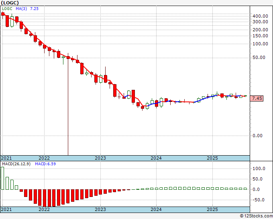Screen dimensions: 273x219
Task: Click 2024 on the price chart time axis
Action: click(x=156, y=158)
